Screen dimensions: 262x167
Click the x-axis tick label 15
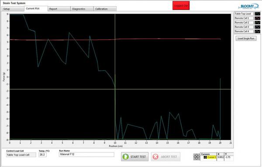(x=168, y=143)
